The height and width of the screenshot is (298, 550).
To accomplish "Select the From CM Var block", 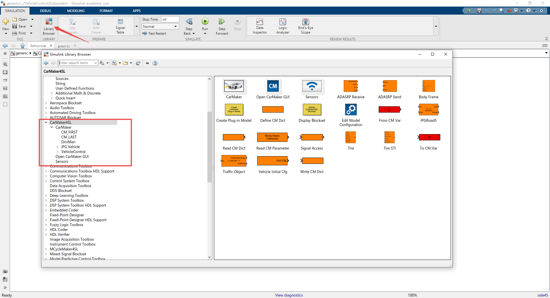I will click(x=390, y=109).
